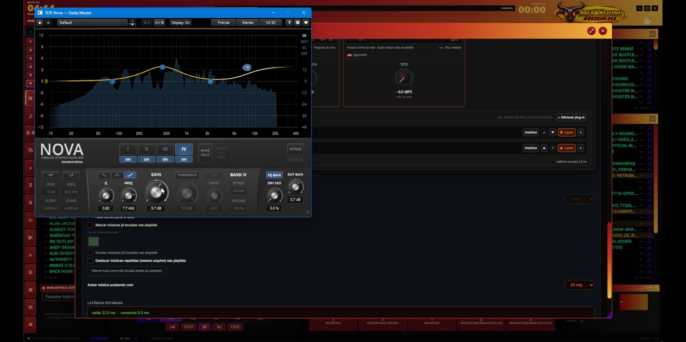The width and height of the screenshot is (686, 342).
Task: Click the enabled down-arrow in the plug-in list
Action: tap(553, 132)
